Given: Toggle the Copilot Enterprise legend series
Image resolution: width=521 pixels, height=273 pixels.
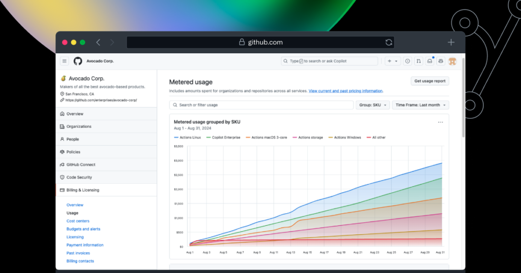Looking at the screenshot, I should coord(223,138).
